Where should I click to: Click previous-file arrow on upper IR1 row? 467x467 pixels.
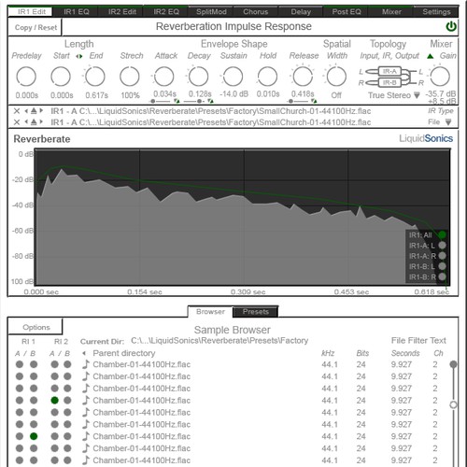tap(26, 111)
